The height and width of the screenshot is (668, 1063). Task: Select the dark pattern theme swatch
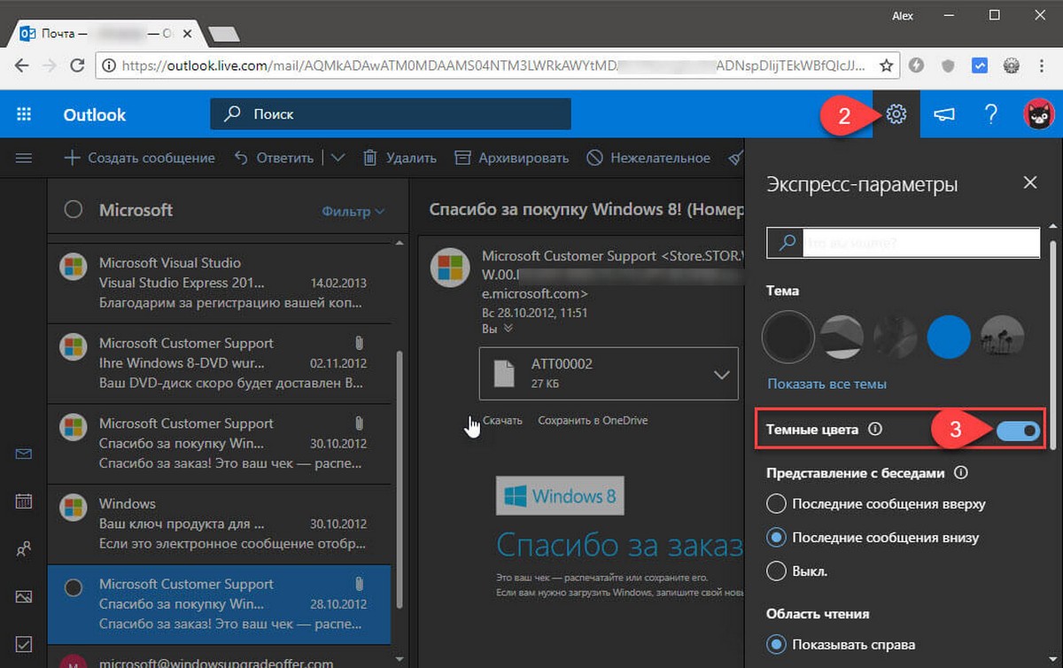[x=895, y=337]
